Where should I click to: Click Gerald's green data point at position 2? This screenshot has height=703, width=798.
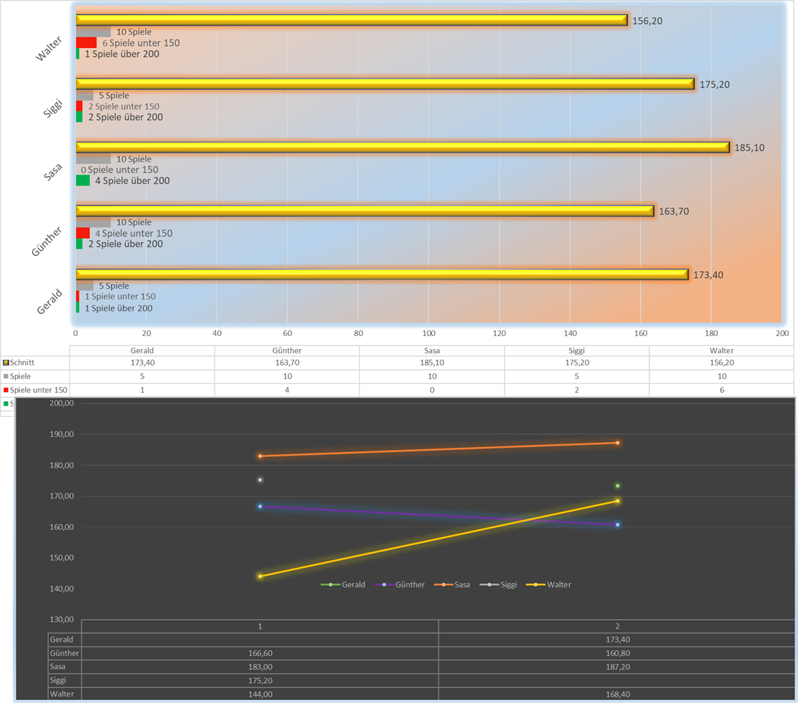click(617, 486)
